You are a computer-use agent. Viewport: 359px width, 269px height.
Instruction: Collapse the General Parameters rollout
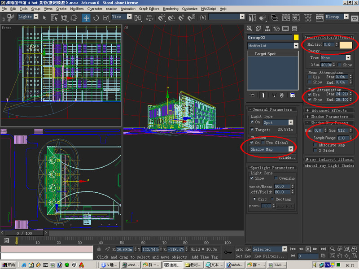[x=272, y=109]
